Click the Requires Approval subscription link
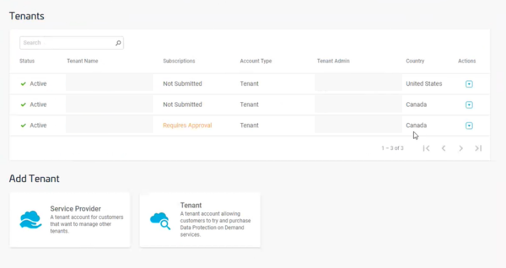The width and height of the screenshot is (506, 268). pyautogui.click(x=187, y=126)
